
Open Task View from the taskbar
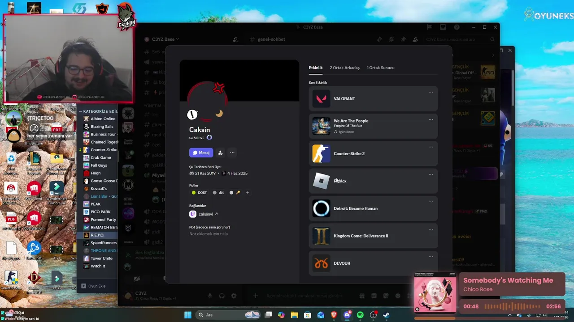(x=268, y=315)
